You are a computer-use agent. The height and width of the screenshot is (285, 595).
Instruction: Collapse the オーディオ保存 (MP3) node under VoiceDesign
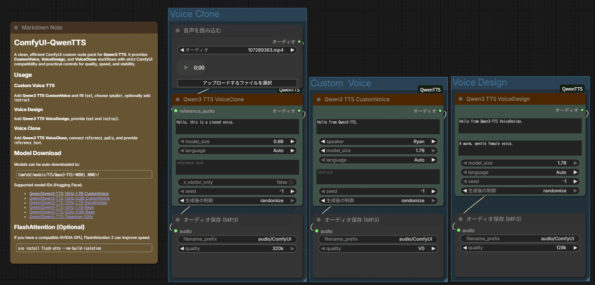(461, 219)
